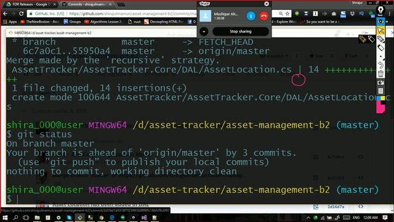Click the ENG language indicator
The height and width of the screenshot is (222, 394).
point(356,218)
